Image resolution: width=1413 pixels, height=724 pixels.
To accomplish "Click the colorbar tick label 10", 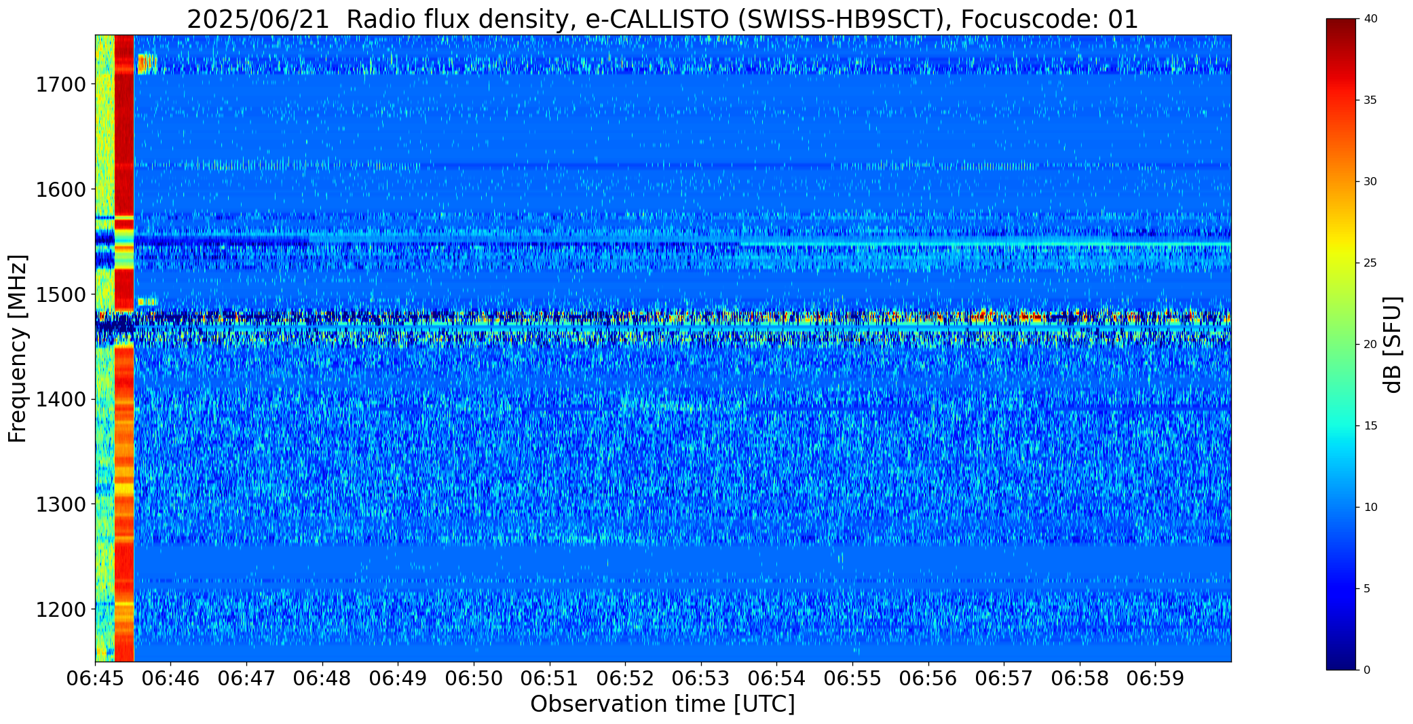I will [1370, 508].
